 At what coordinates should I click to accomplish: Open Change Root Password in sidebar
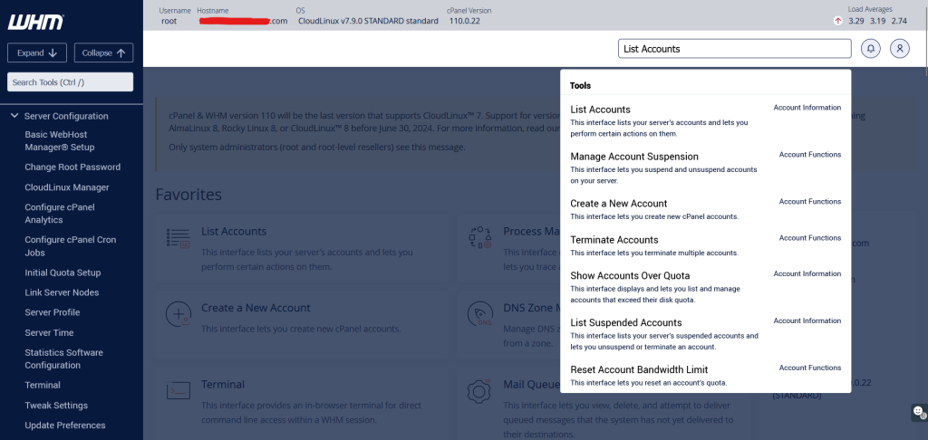[72, 167]
